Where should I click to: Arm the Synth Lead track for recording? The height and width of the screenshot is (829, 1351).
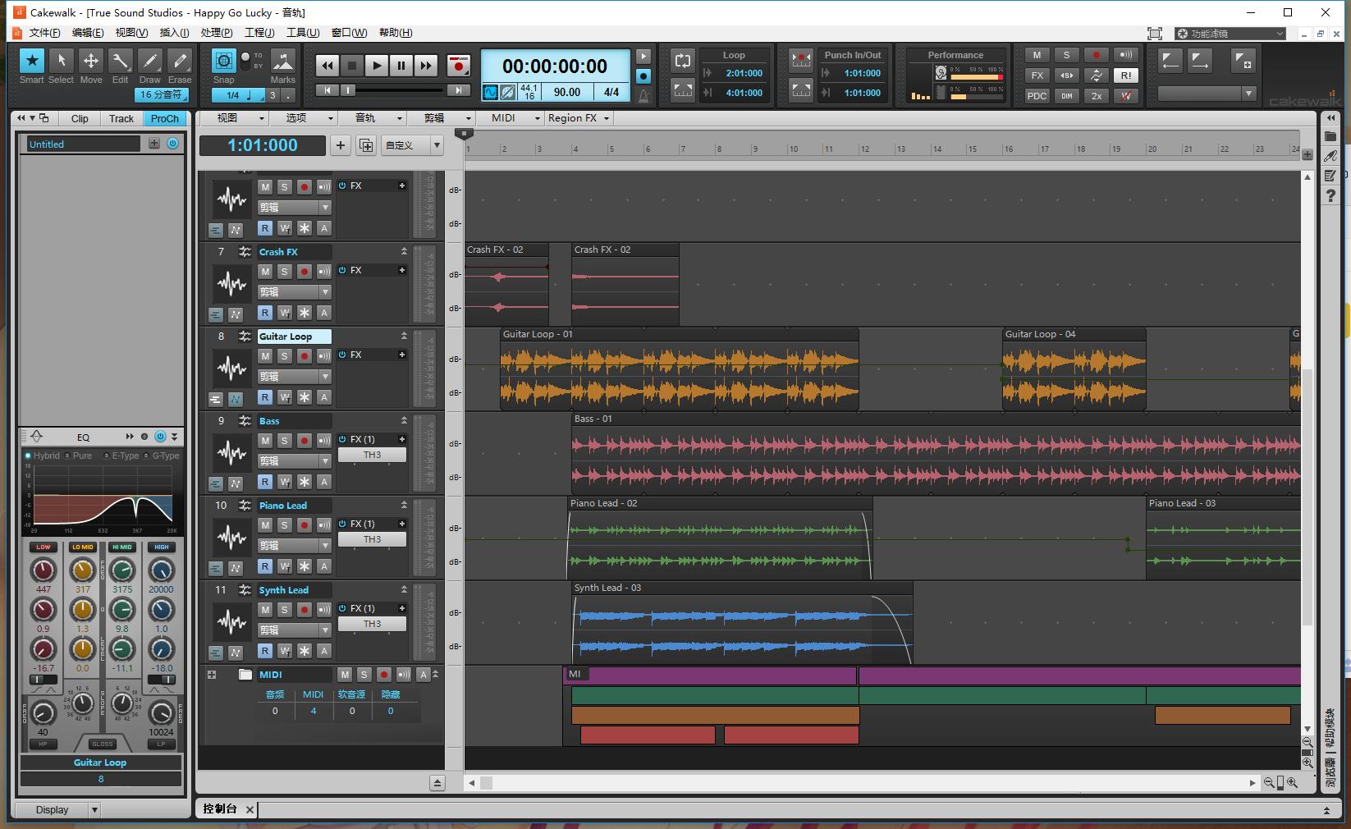click(304, 610)
